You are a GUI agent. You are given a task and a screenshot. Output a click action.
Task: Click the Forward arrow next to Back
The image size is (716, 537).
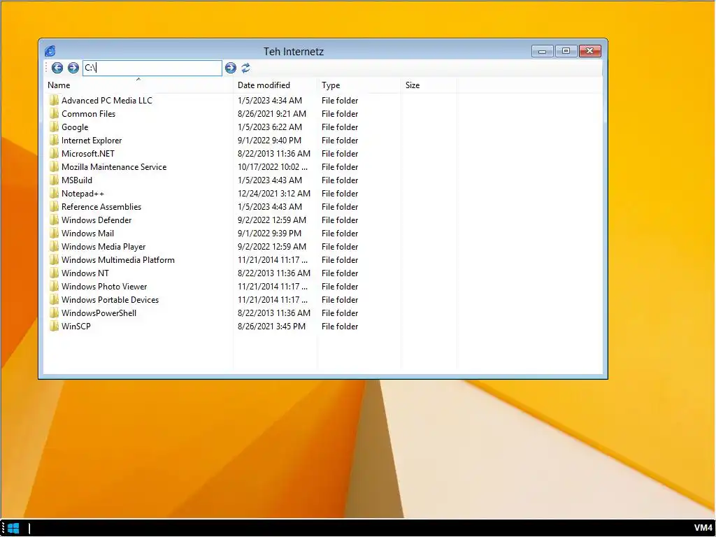point(73,68)
